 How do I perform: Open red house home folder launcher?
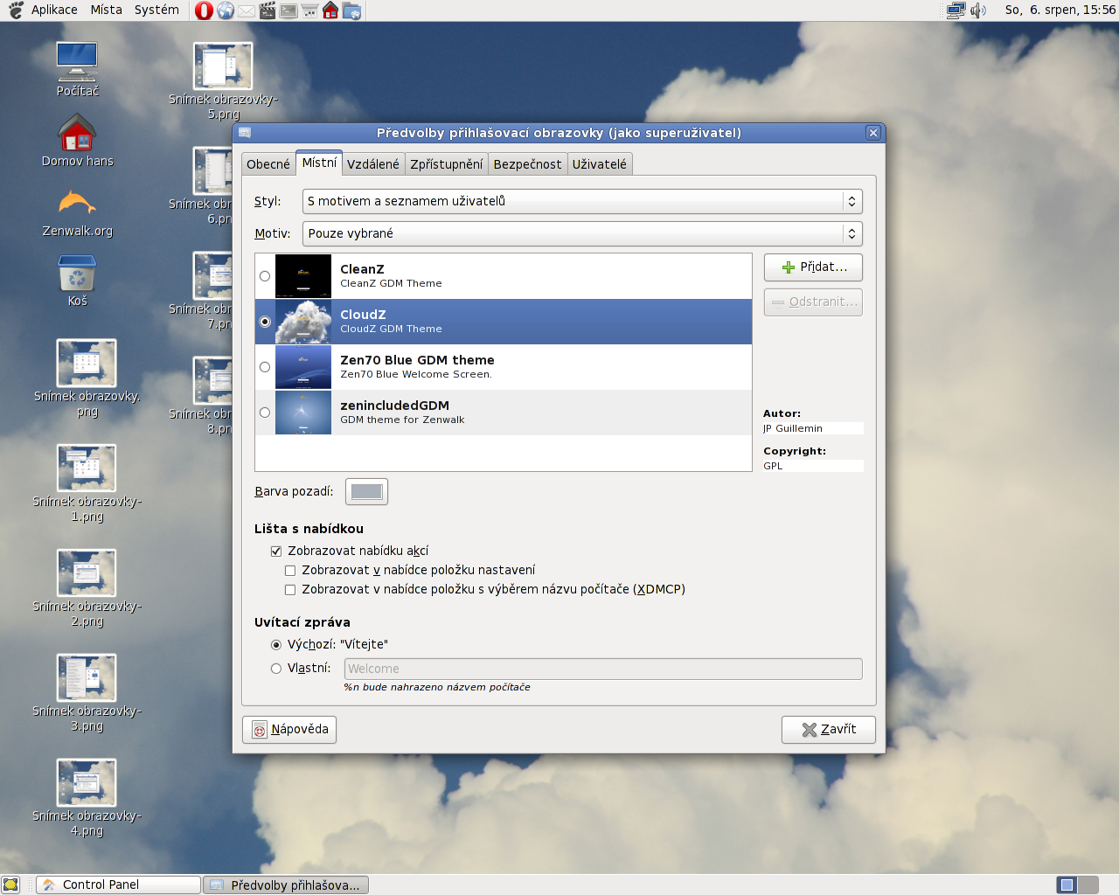click(330, 10)
